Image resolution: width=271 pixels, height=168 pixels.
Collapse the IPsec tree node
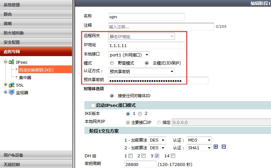coord(5,62)
